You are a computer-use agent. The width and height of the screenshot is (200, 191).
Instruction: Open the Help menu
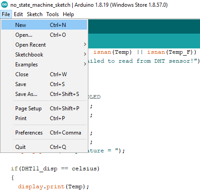(x=68, y=14)
